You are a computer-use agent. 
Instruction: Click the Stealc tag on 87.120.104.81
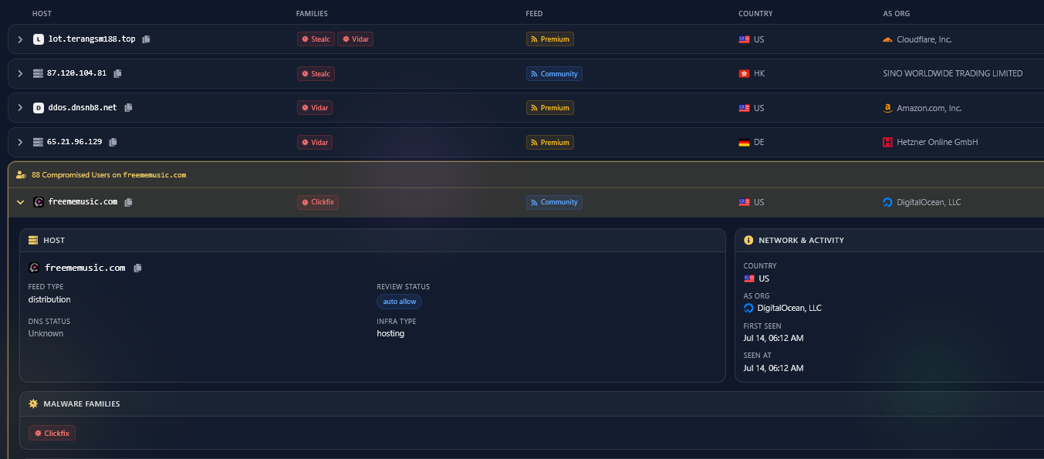(x=316, y=74)
